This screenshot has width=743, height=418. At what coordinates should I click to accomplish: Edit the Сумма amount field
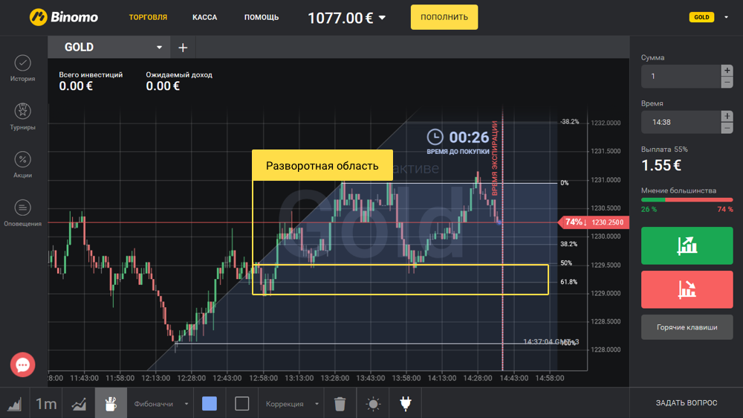pyautogui.click(x=681, y=77)
